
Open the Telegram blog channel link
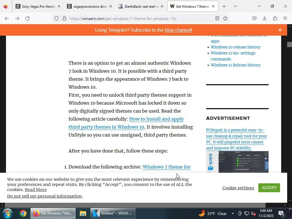(178, 30)
